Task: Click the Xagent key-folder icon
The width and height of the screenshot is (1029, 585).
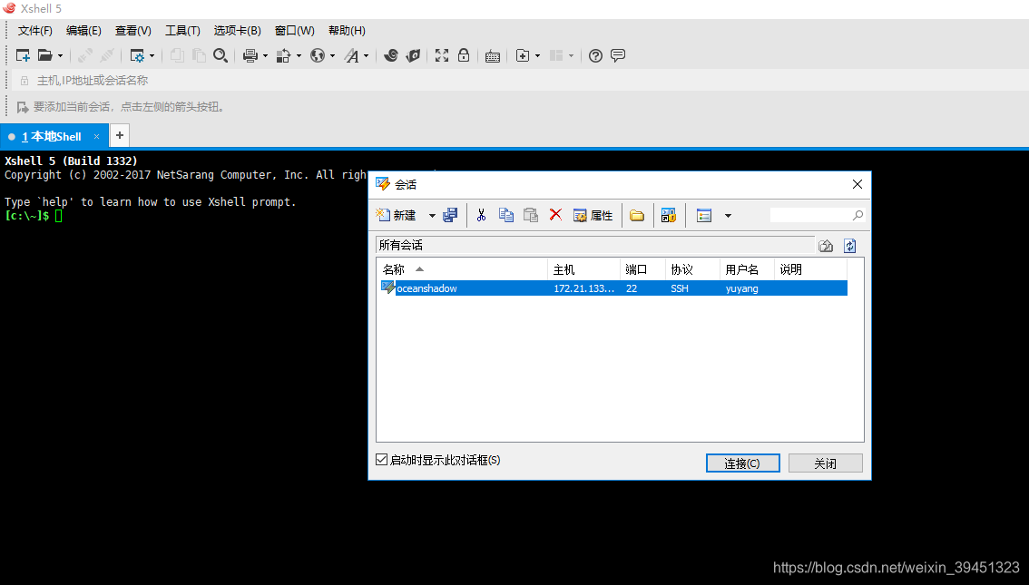Action: click(x=414, y=55)
